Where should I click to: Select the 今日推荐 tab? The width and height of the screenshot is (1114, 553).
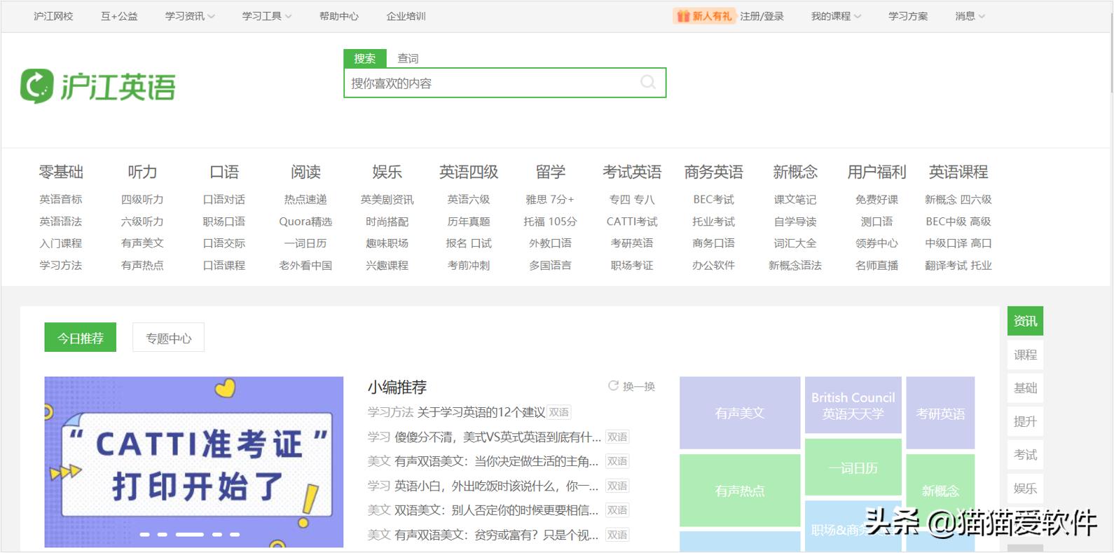pos(81,338)
